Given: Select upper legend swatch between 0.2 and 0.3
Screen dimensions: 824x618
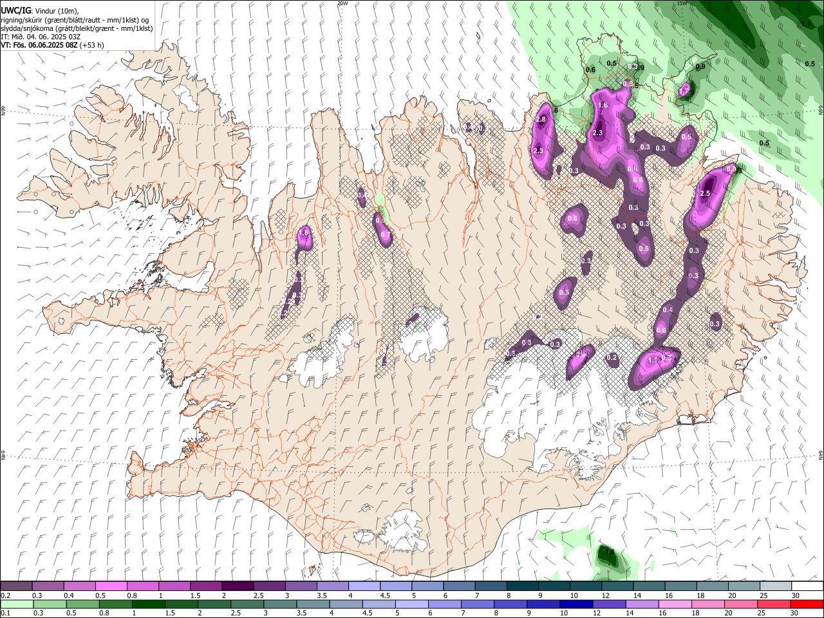Looking at the screenshot, I should pyautogui.click(x=16, y=586).
